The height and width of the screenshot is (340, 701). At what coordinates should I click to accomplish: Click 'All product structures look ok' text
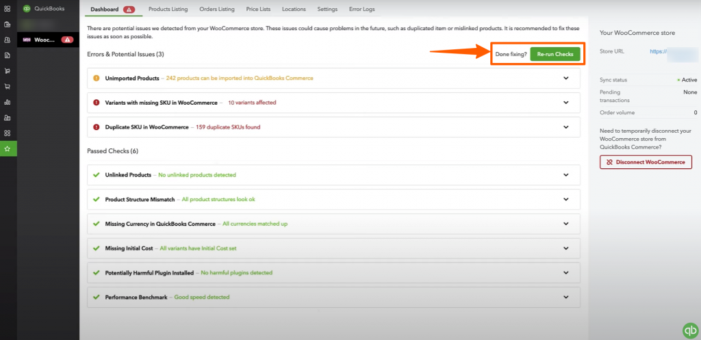(x=218, y=199)
